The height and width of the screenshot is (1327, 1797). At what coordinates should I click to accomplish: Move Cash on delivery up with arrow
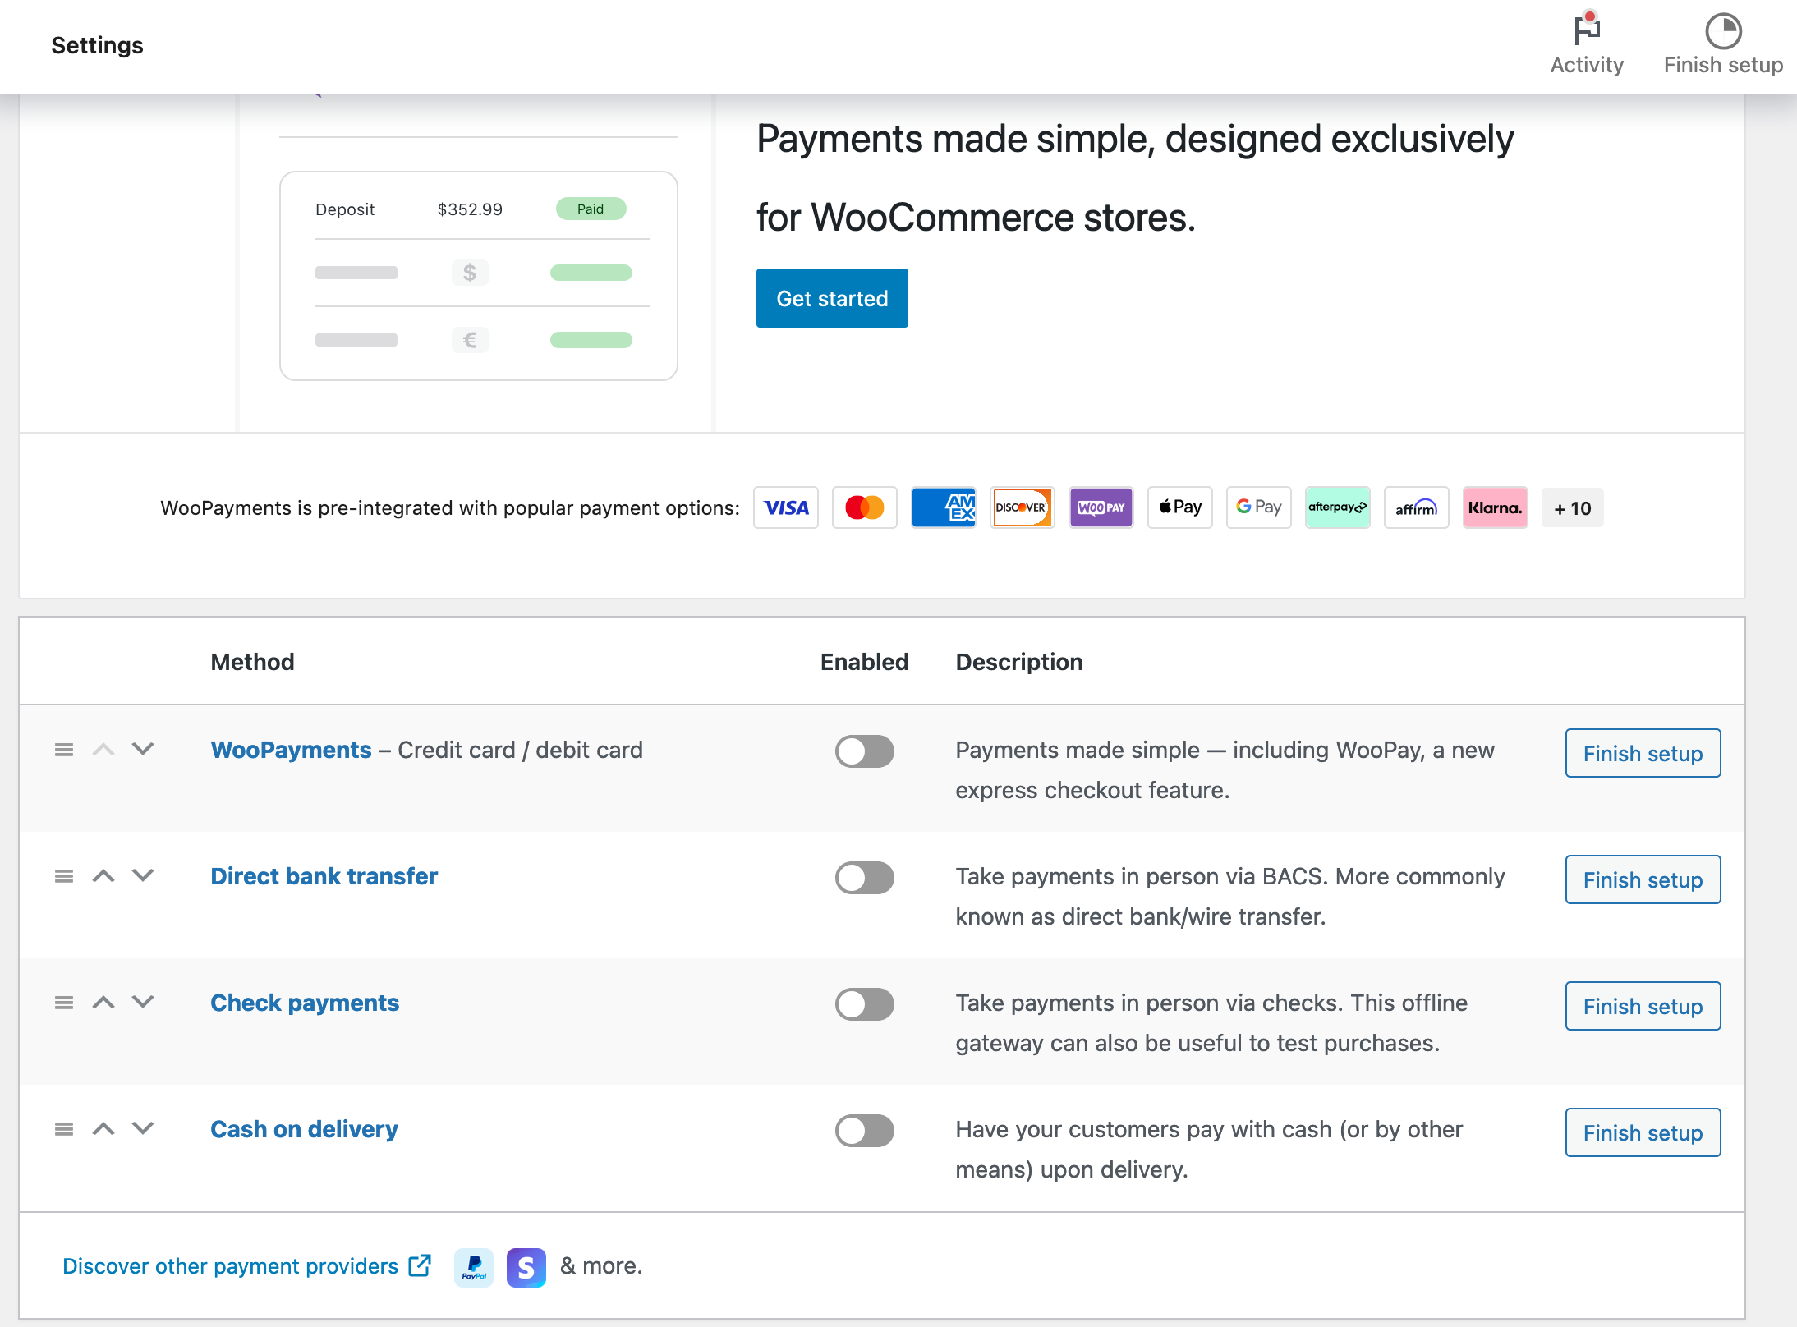(x=103, y=1129)
